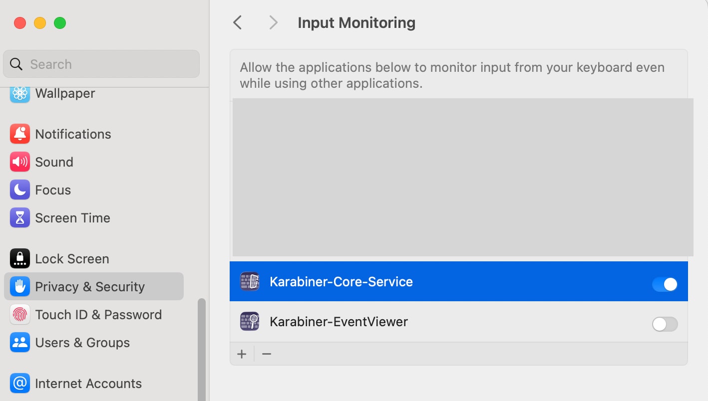Viewport: 708px width, 401px height.
Task: Click the Touch ID fingerprint icon
Action: click(20, 315)
